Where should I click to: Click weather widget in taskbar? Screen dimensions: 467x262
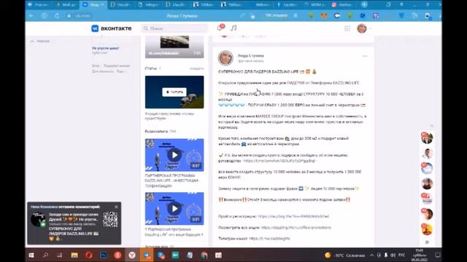344,255
